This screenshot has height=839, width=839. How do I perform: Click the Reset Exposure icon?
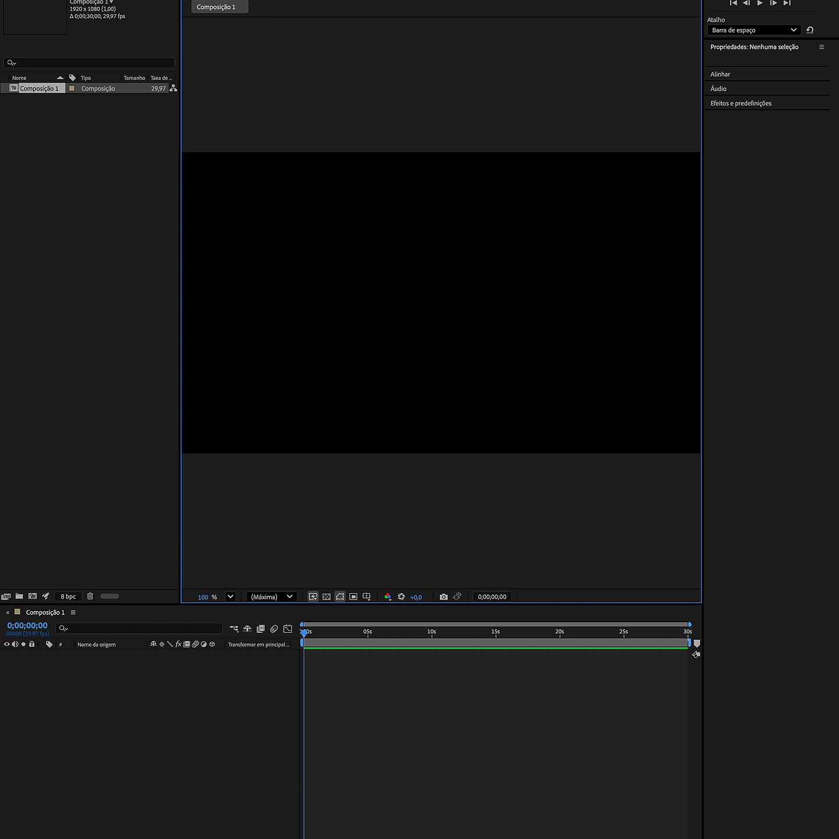[401, 597]
